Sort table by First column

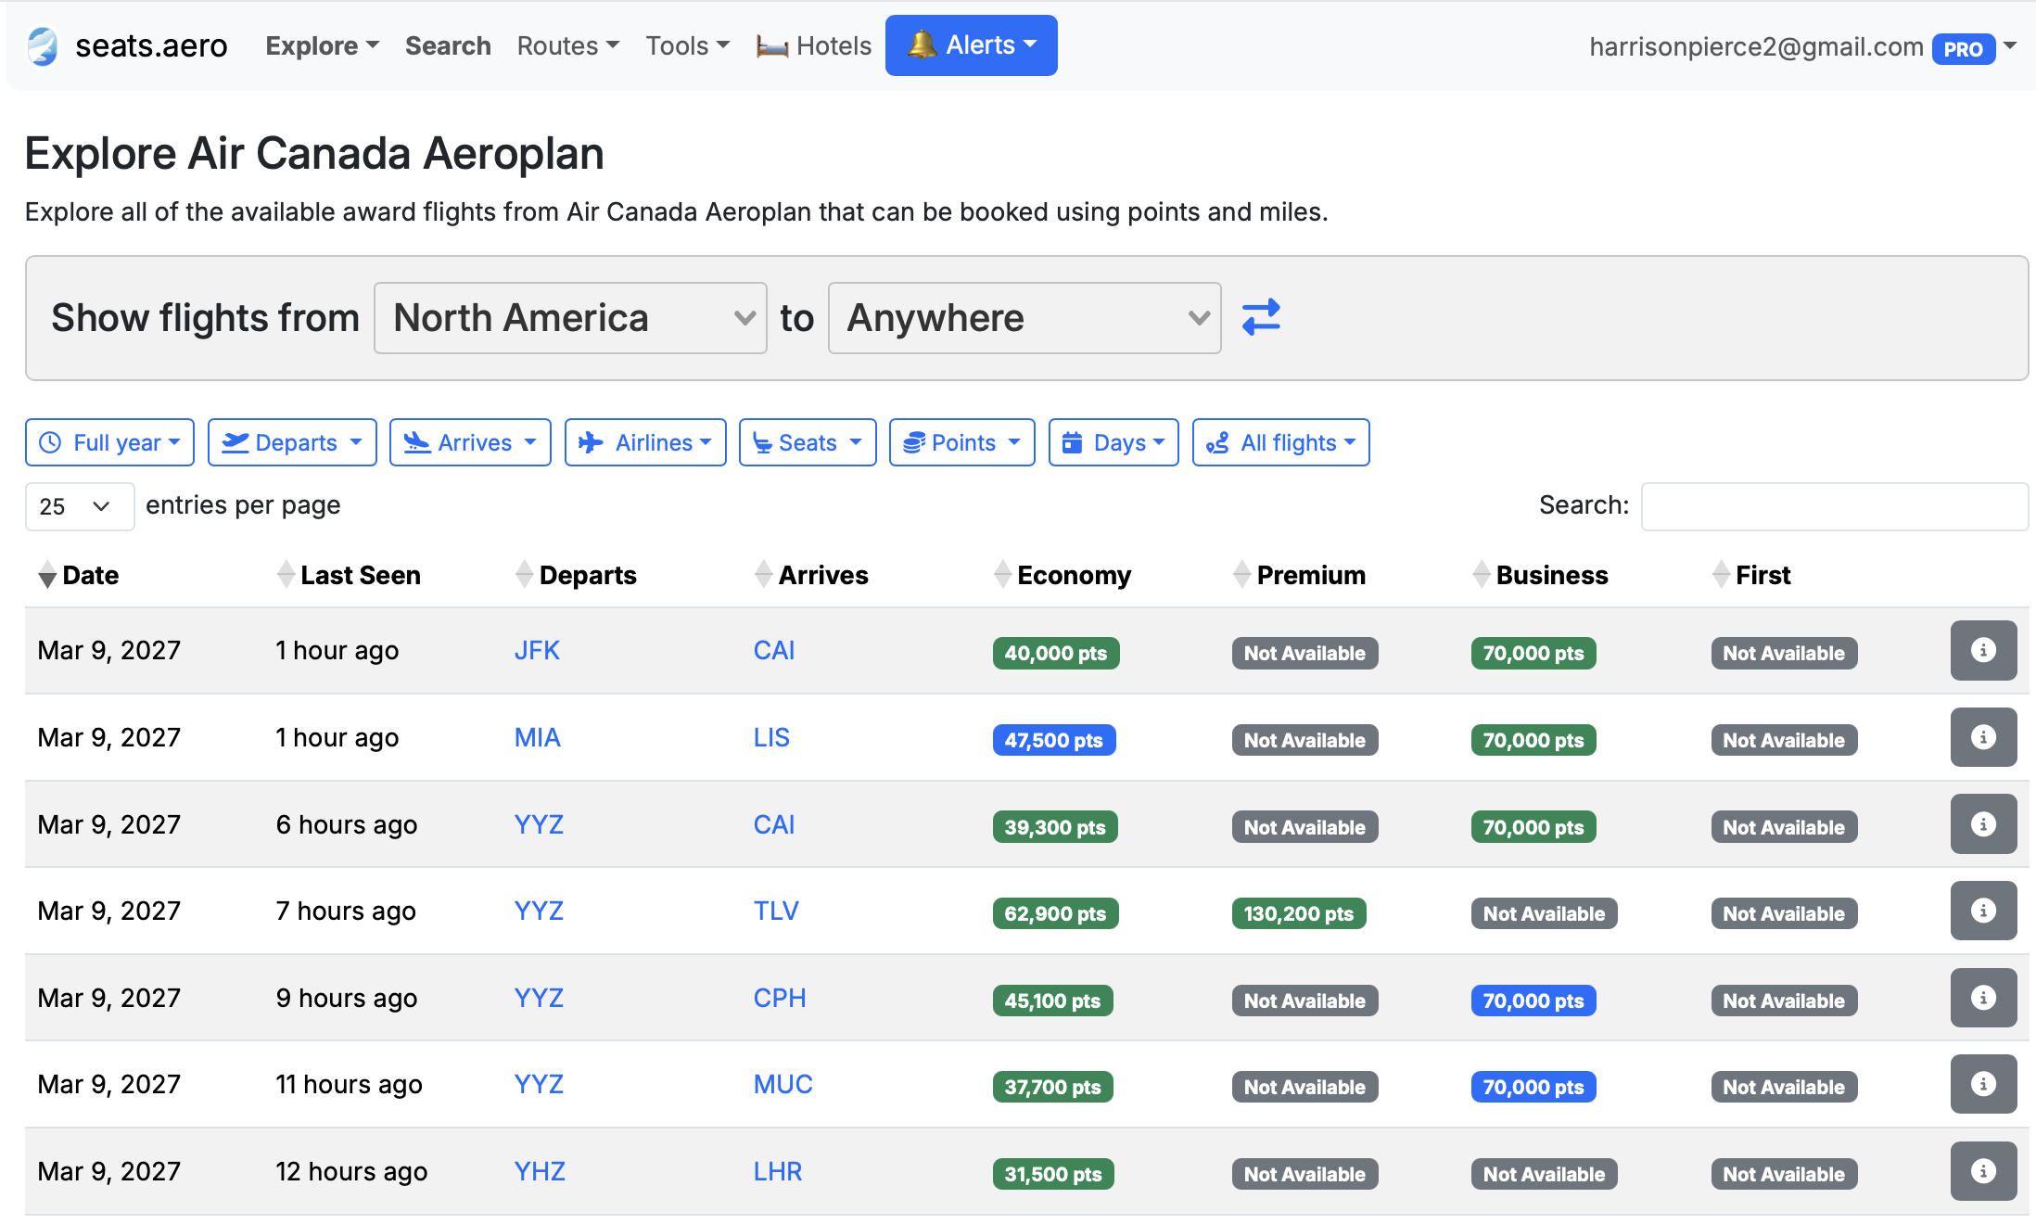coord(1751,575)
